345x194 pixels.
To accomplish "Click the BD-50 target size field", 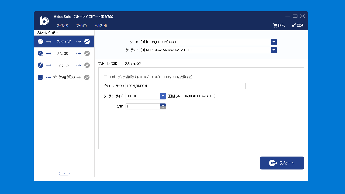I will pyautogui.click(x=143, y=96).
